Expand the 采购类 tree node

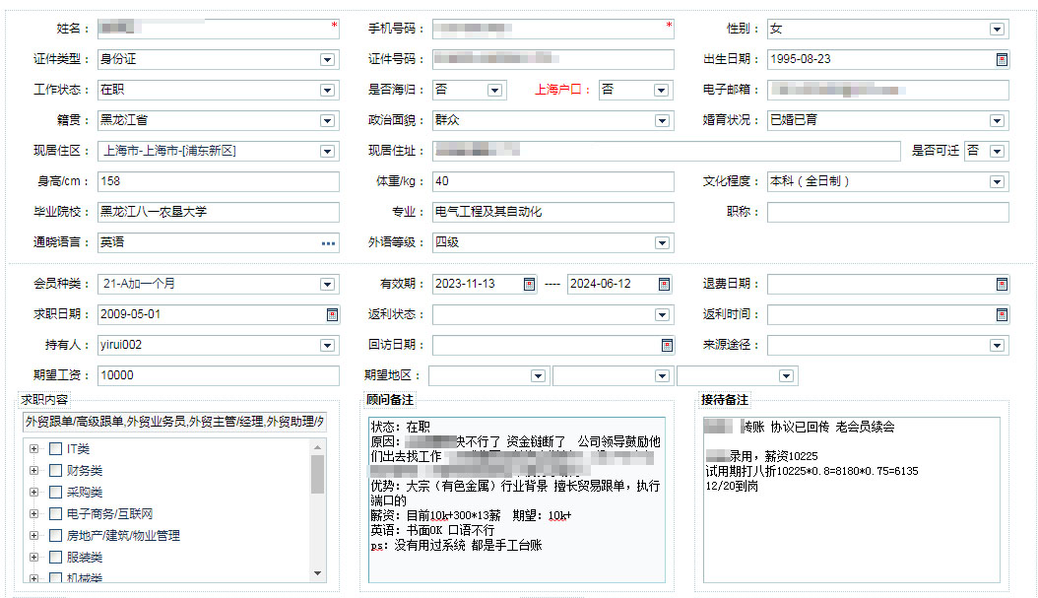[x=33, y=492]
